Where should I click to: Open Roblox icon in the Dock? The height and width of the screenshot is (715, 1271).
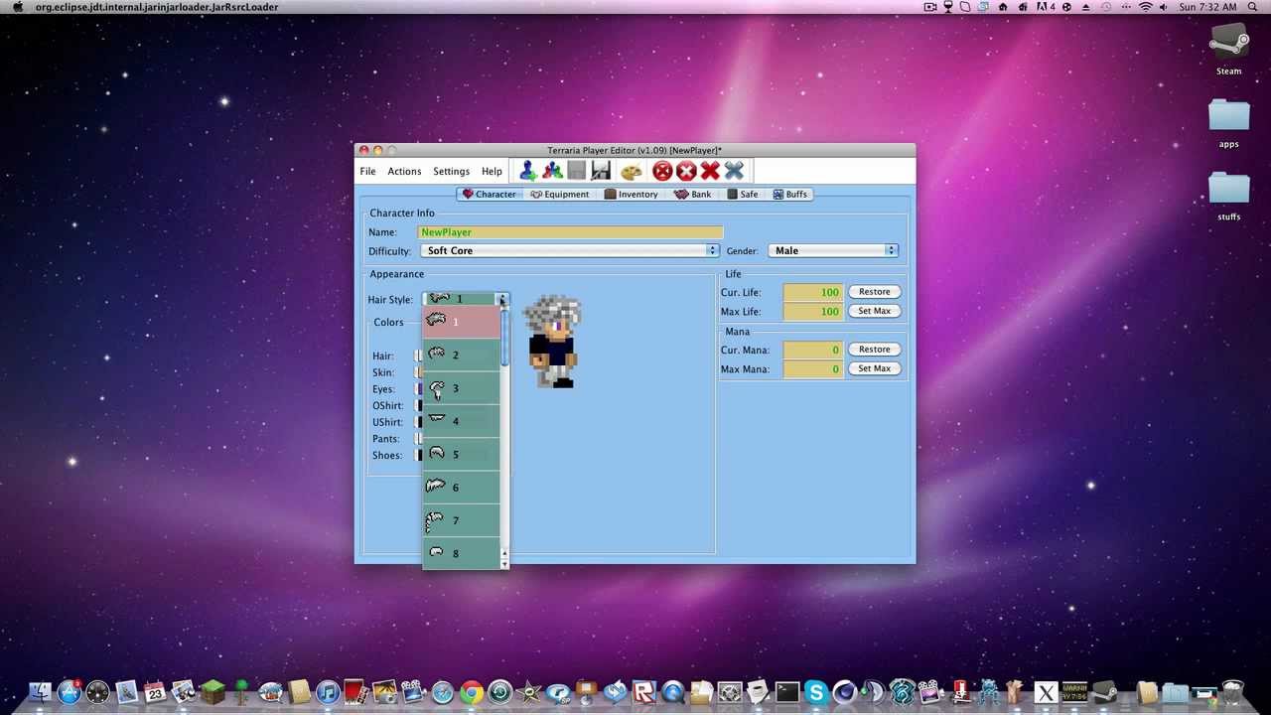643,691
